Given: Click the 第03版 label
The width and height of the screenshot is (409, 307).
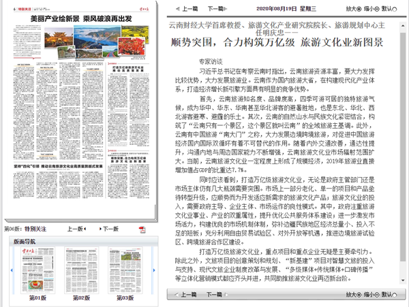Looking at the screenshot, I should [125, 298].
